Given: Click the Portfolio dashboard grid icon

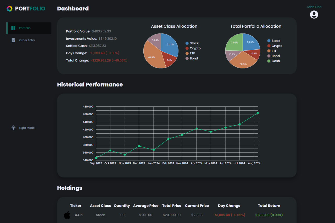Looking at the screenshot, I should click(x=13, y=28).
